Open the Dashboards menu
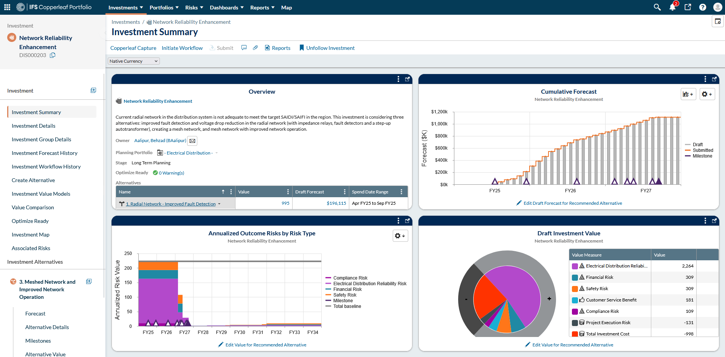 coord(226,8)
